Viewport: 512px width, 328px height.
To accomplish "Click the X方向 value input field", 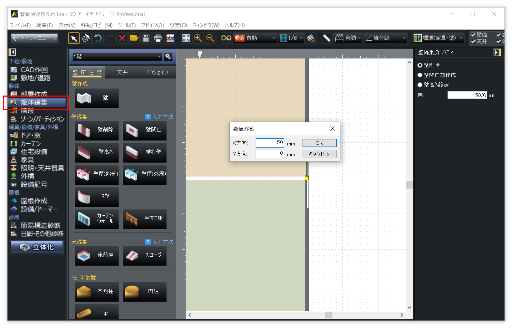I will click(x=270, y=143).
